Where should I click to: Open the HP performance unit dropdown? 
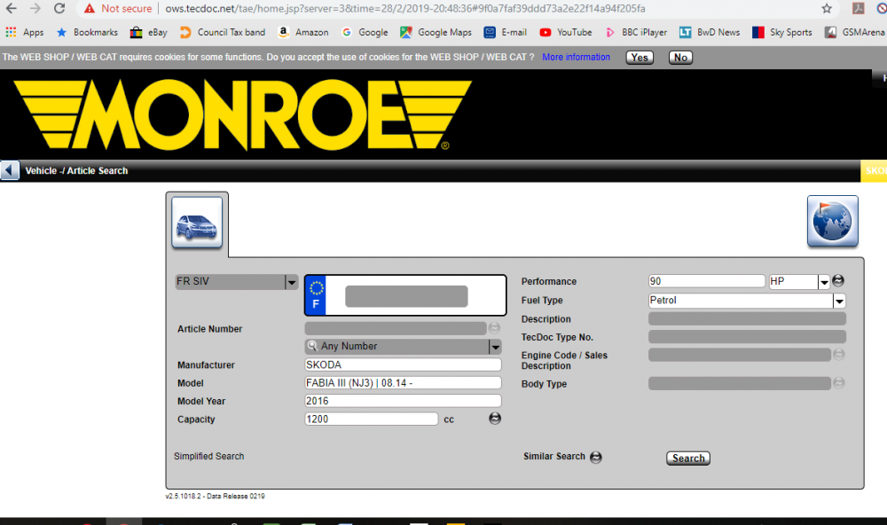pyautogui.click(x=799, y=281)
